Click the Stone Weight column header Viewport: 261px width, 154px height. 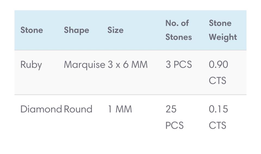coord(223,30)
